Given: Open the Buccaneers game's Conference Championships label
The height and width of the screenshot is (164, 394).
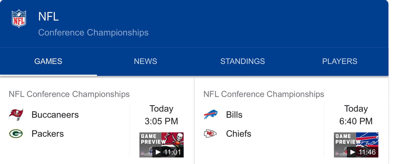Looking at the screenshot, I should coord(69,94).
